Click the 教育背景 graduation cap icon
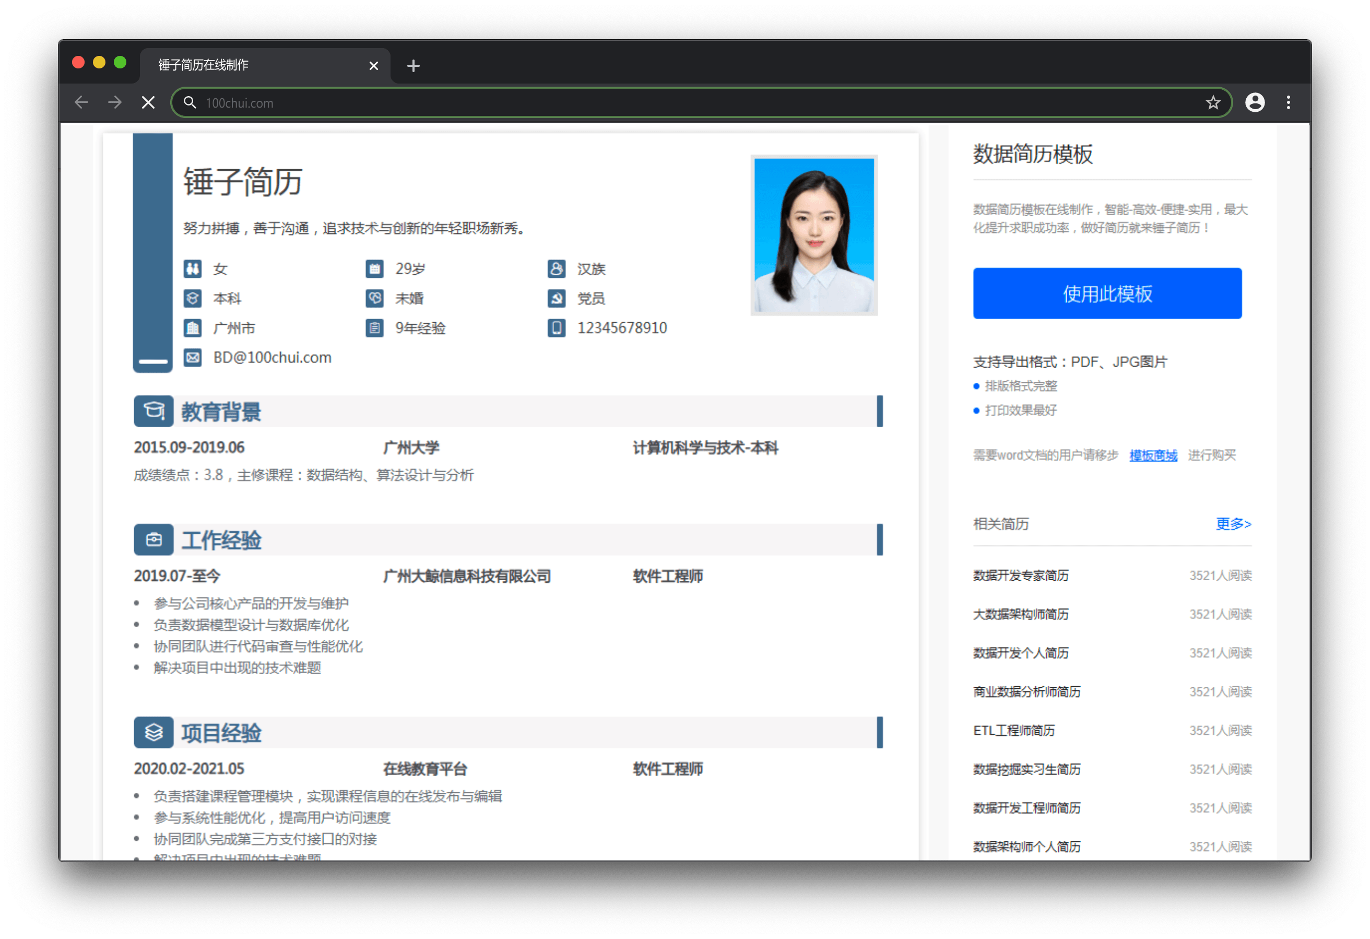The height and width of the screenshot is (939, 1370). 153,411
